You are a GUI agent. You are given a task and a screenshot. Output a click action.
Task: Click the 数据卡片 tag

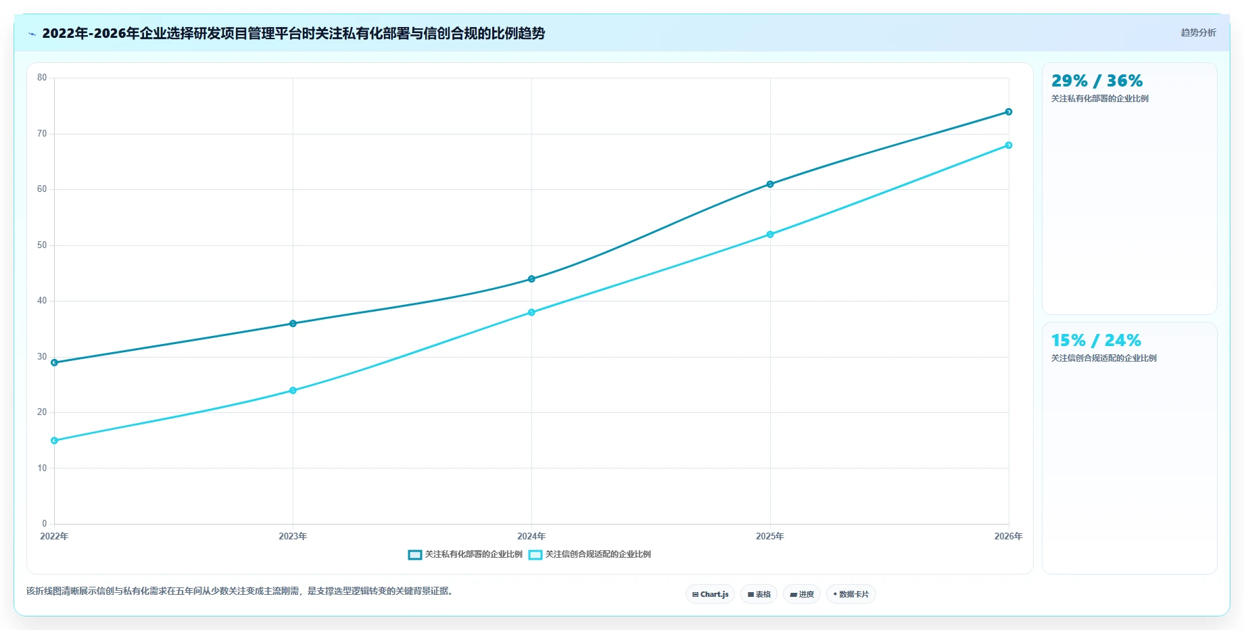pyautogui.click(x=851, y=594)
